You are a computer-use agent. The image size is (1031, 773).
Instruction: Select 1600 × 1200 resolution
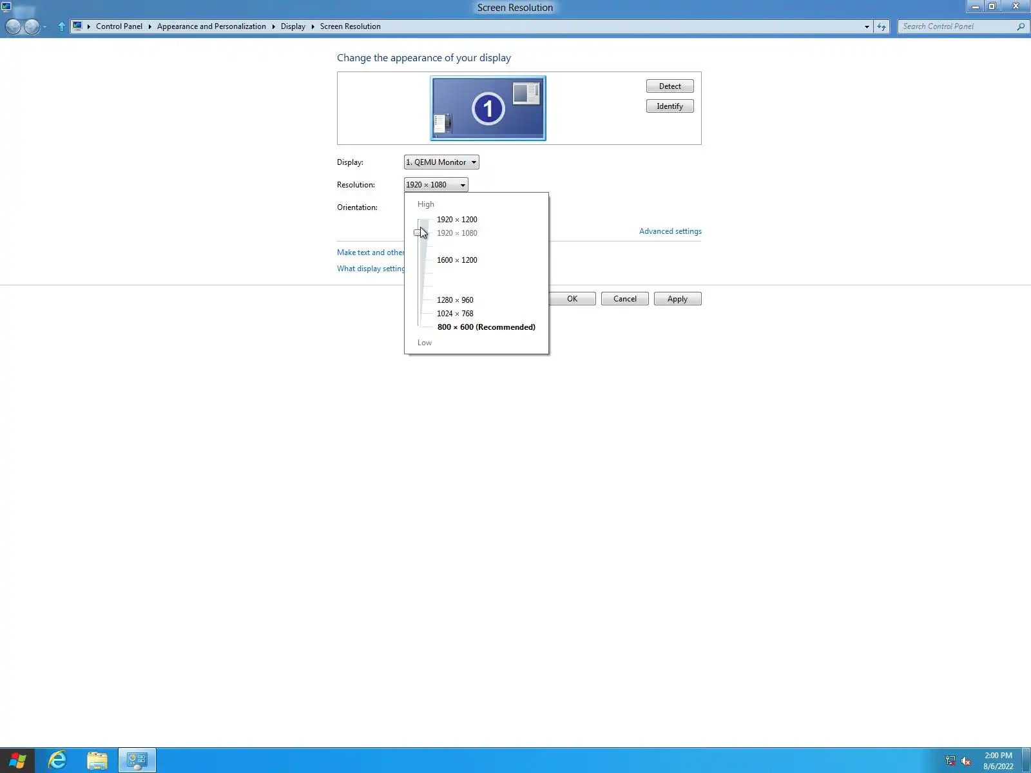pos(457,260)
